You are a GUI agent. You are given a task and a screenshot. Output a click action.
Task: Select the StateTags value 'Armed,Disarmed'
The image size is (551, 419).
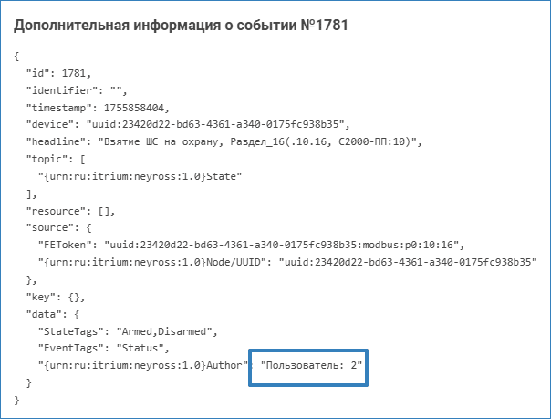click(164, 331)
